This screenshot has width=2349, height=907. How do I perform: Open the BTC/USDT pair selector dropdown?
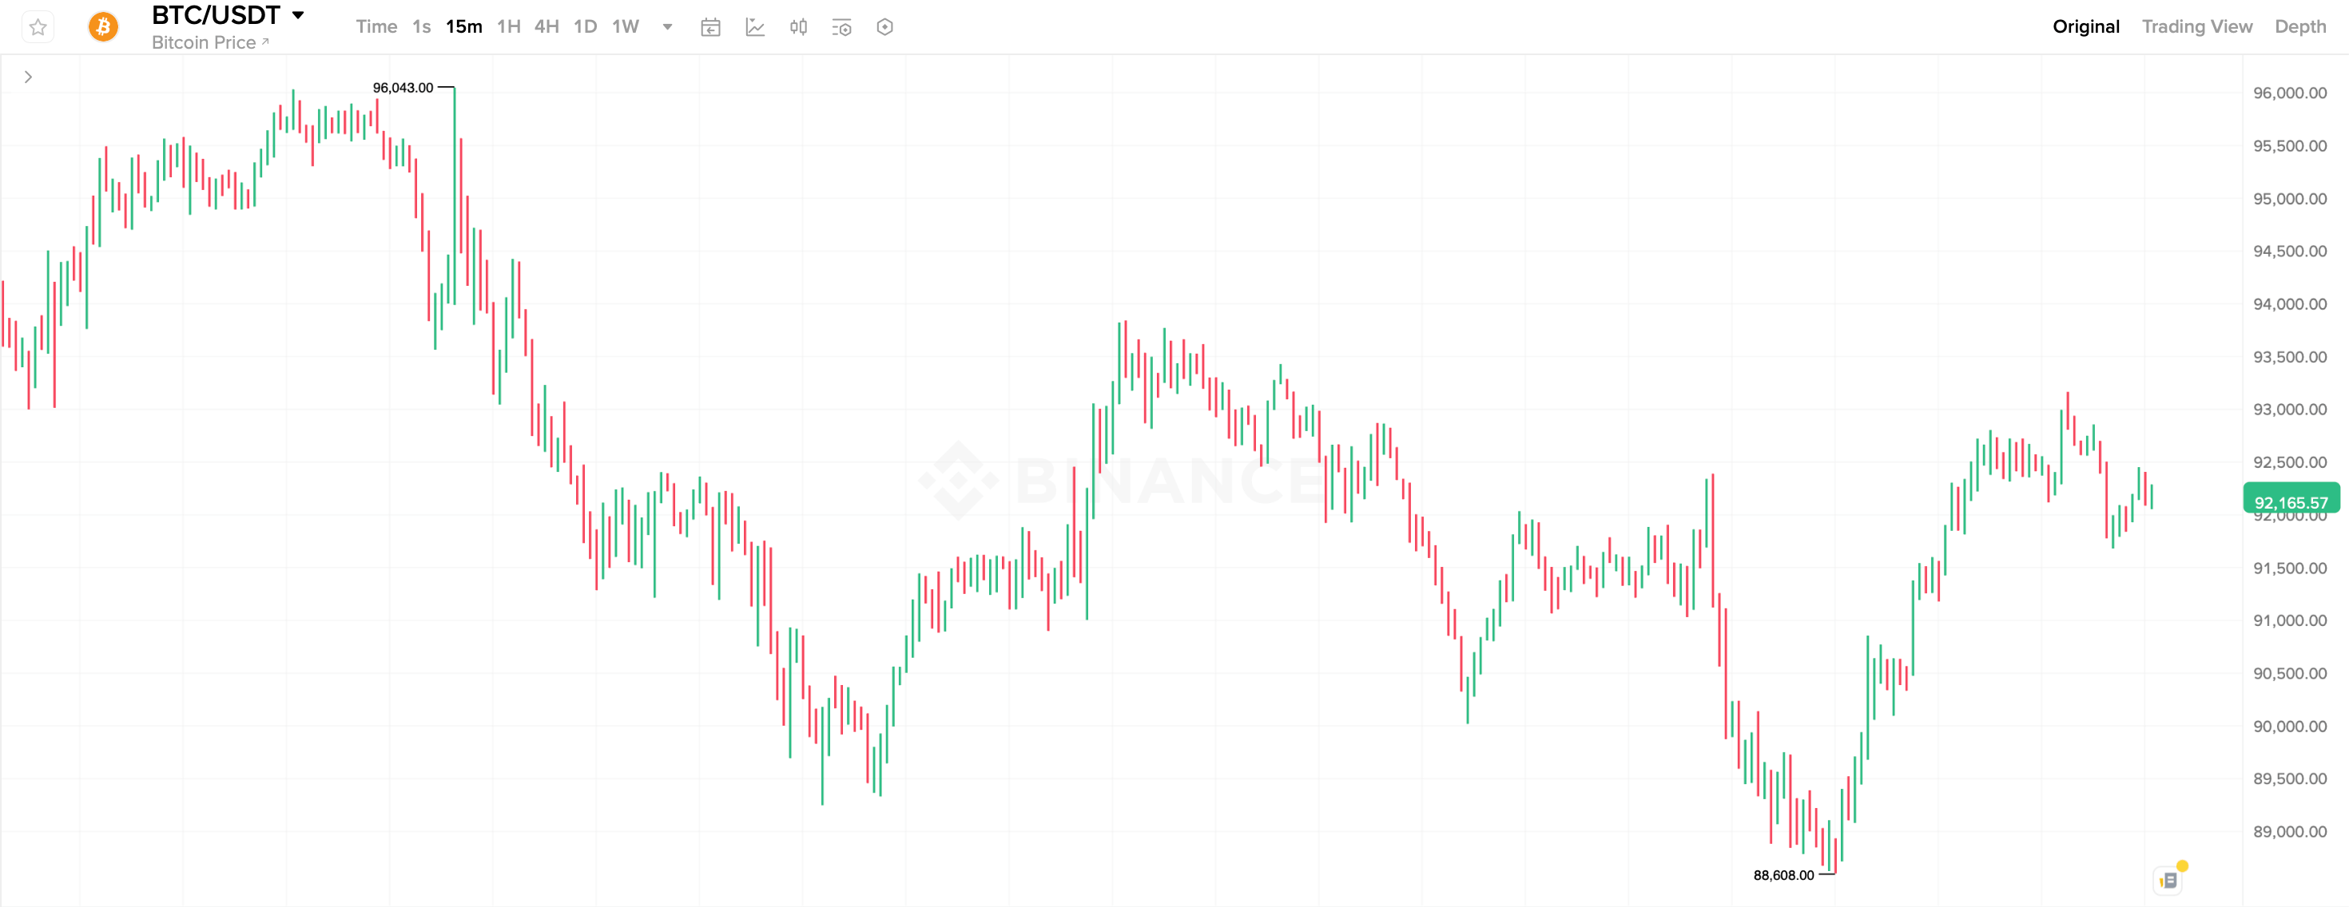[297, 15]
